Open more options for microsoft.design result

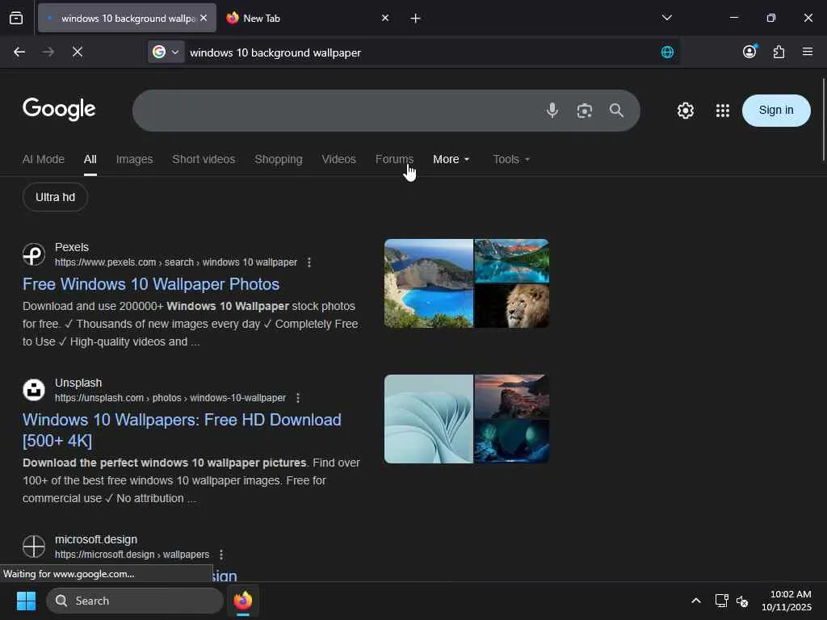pyautogui.click(x=221, y=555)
